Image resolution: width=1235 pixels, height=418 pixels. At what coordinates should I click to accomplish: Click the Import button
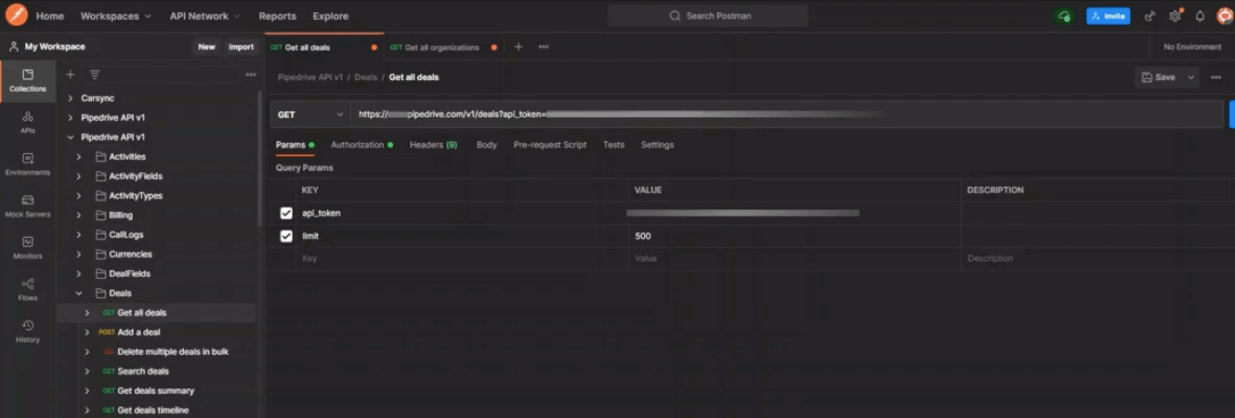coord(241,46)
